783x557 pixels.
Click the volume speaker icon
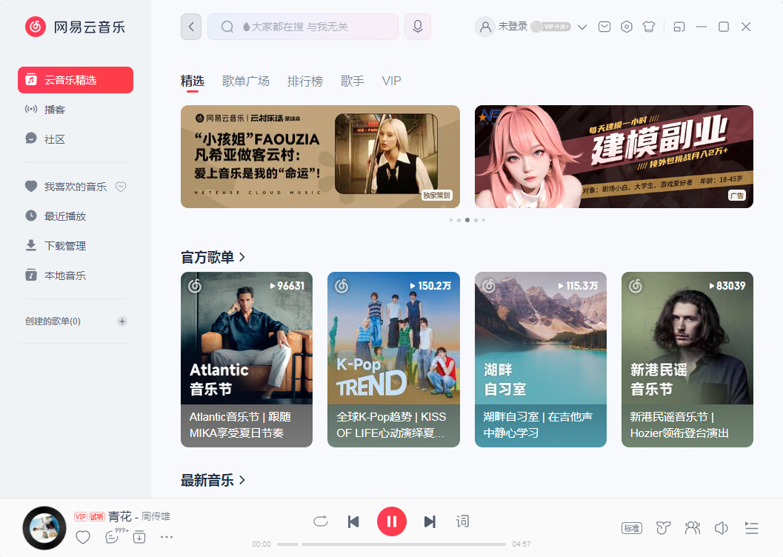[722, 528]
